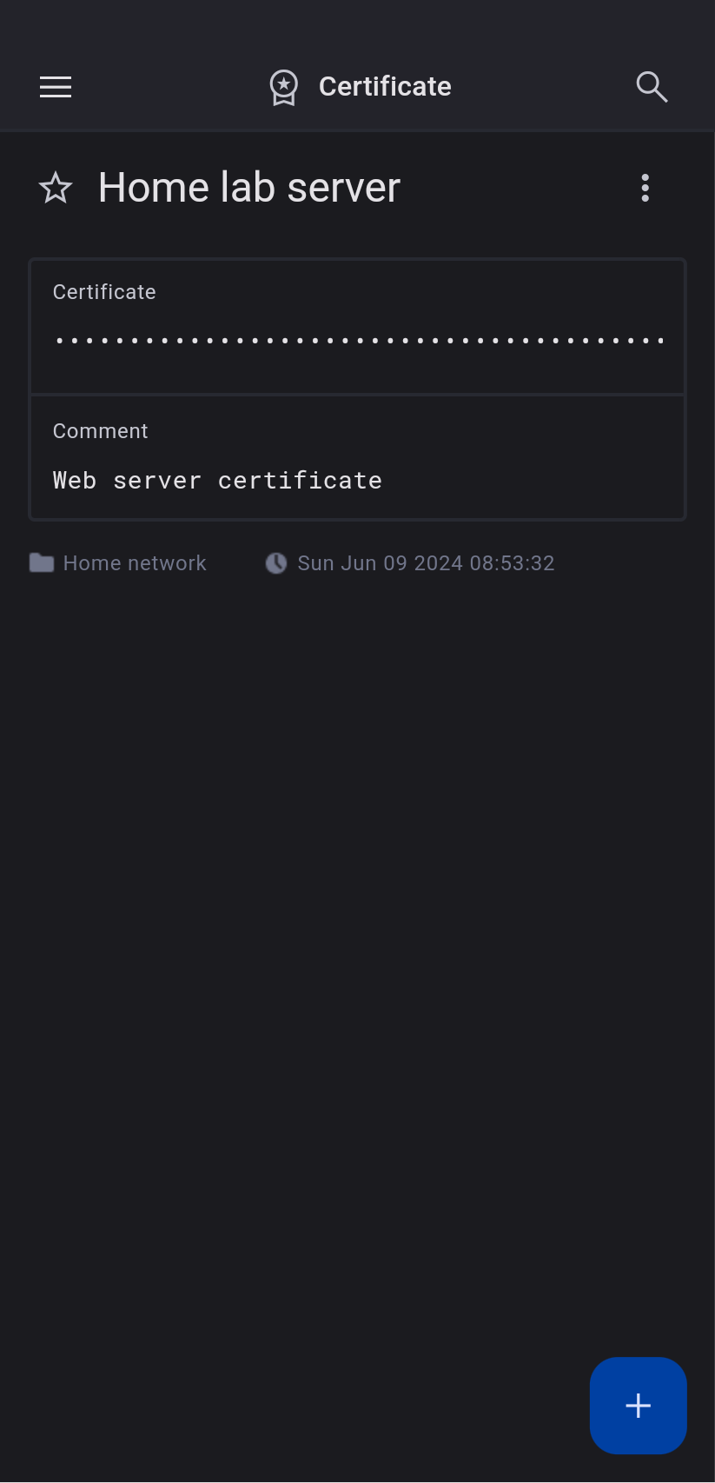The height and width of the screenshot is (1483, 715).
Task: Open the Home network folder link
Action: tap(118, 563)
